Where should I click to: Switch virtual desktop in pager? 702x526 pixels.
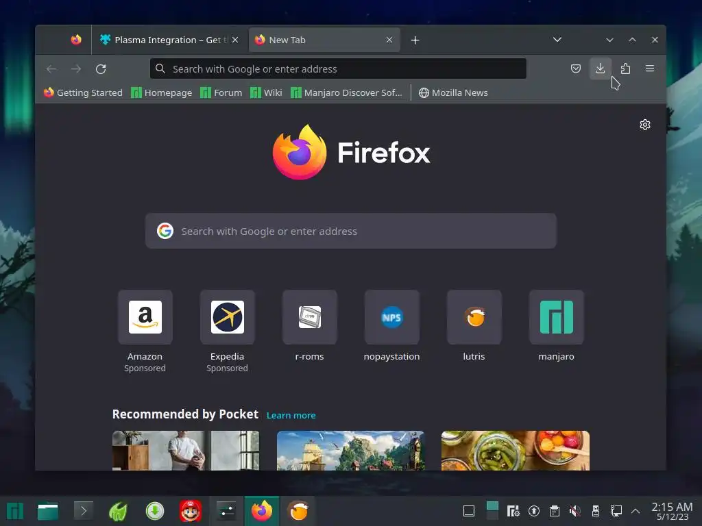pos(492,511)
